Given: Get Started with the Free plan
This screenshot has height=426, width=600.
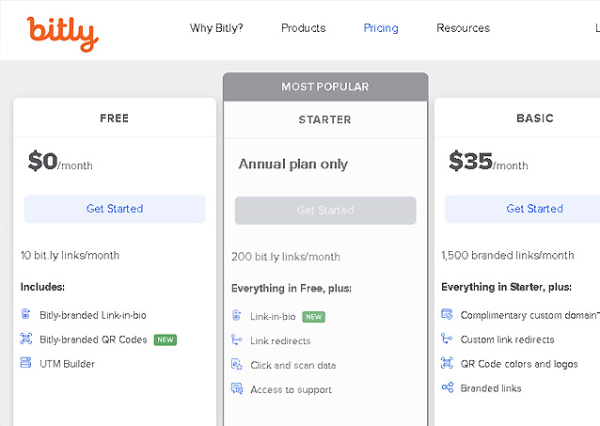Looking at the screenshot, I should tap(115, 209).
